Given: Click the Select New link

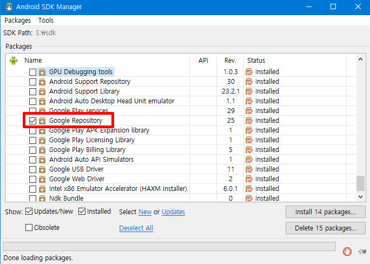Looking at the screenshot, I should pyautogui.click(x=145, y=212).
